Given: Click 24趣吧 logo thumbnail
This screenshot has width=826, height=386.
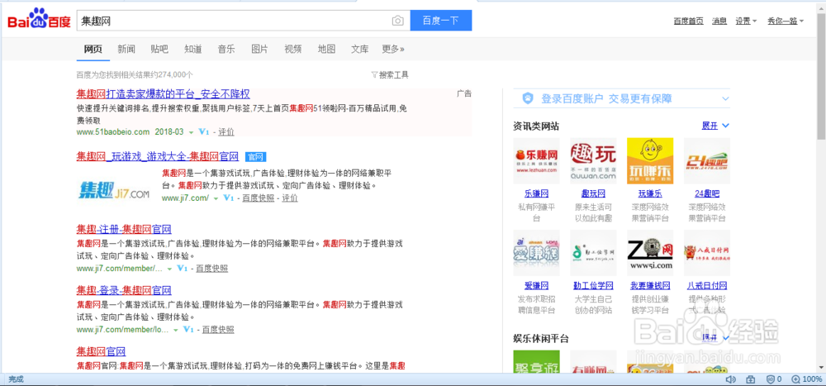Looking at the screenshot, I should (707, 161).
